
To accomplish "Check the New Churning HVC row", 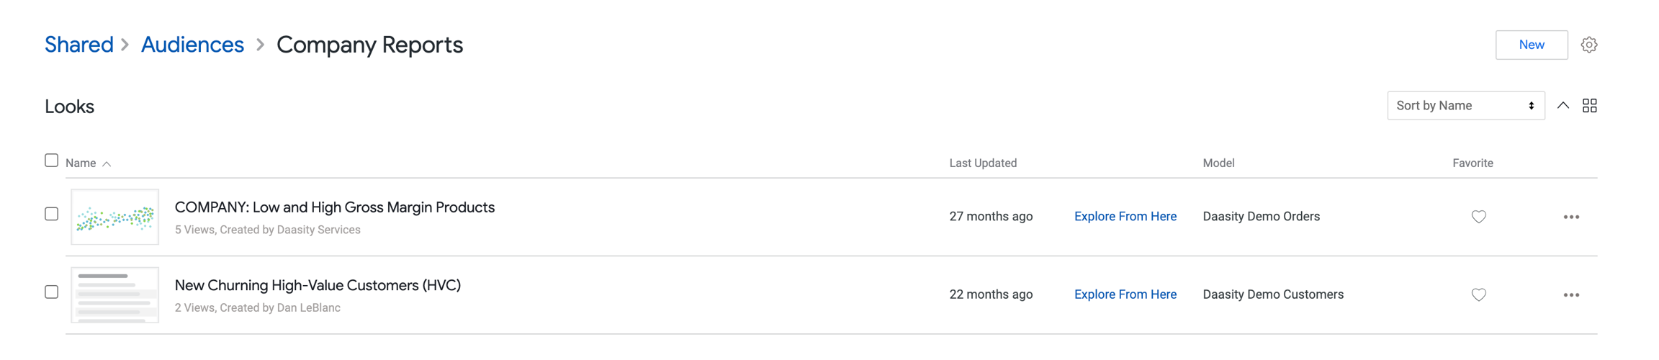I will (52, 292).
